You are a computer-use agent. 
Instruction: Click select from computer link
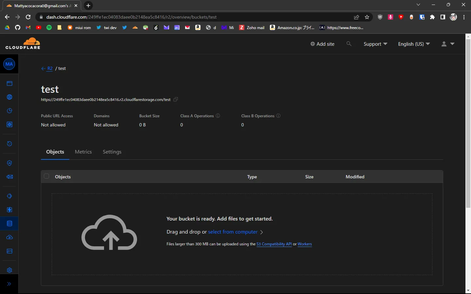point(233,232)
